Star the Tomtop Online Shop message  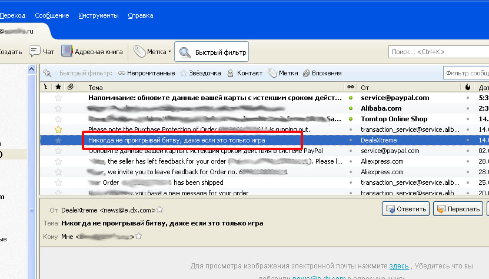(x=58, y=119)
